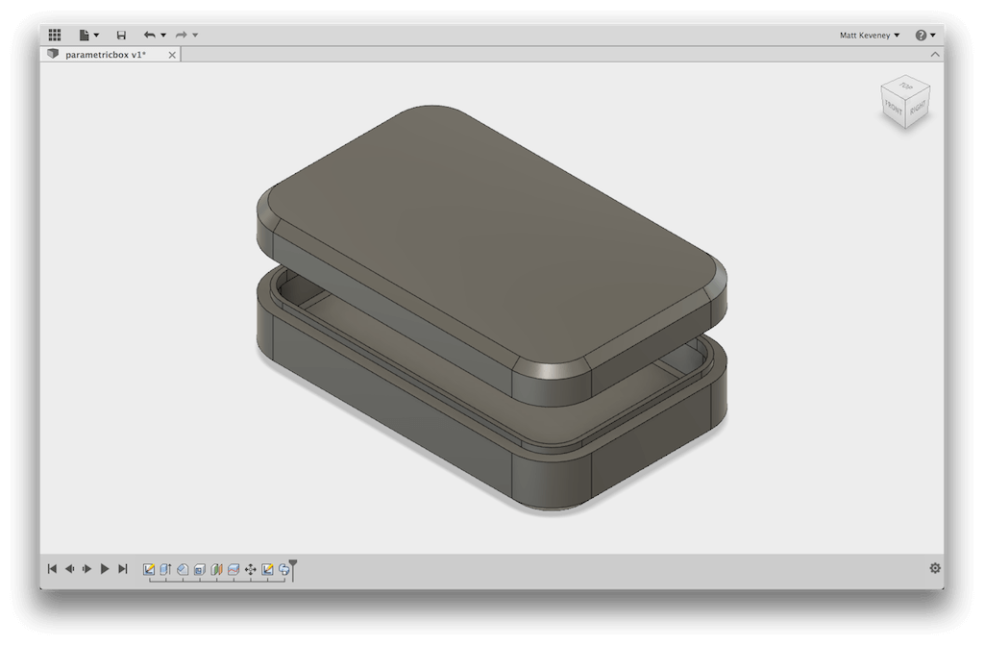Click the timeline end marker

pyautogui.click(x=293, y=568)
